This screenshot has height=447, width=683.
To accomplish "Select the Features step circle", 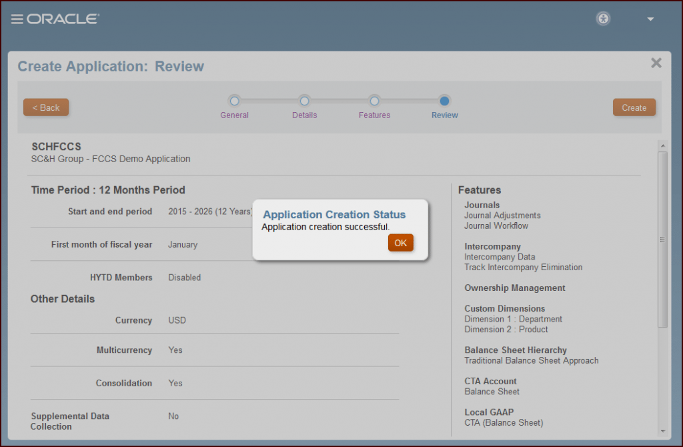I will click(x=374, y=101).
